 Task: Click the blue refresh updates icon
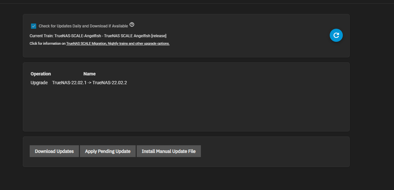336,35
